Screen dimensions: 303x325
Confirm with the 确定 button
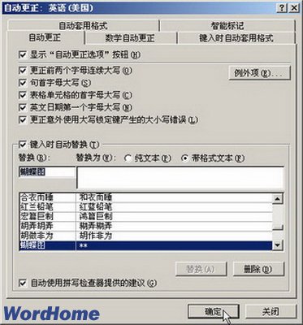coord(214,311)
